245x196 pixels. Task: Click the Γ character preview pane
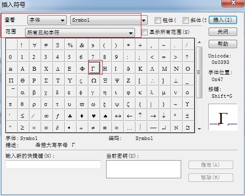click(223, 117)
